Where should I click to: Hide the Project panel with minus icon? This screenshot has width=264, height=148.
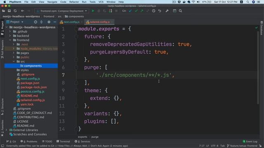tap(55, 22)
